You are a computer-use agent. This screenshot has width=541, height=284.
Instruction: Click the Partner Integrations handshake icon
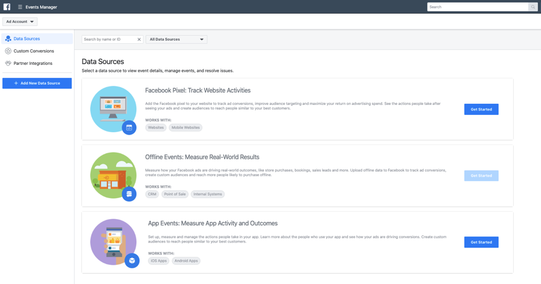(x=8, y=63)
